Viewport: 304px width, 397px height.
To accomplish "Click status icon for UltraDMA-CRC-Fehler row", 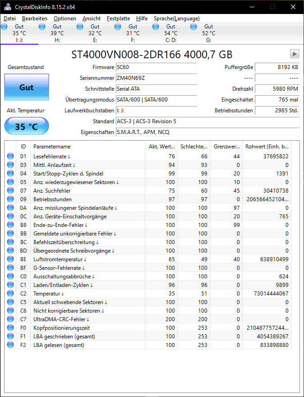I will (10, 319).
